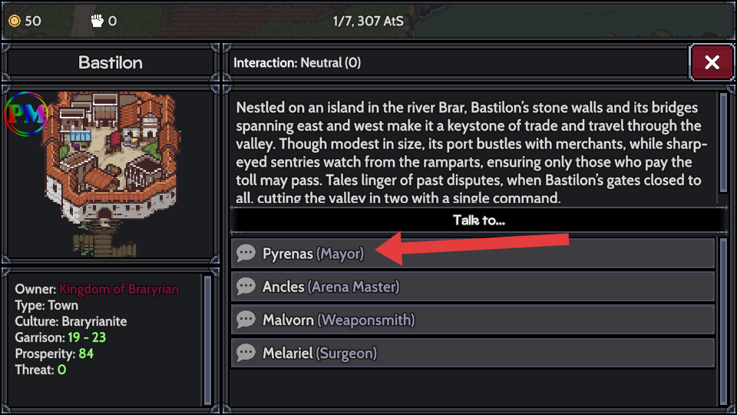The image size is (737, 415).
Task: Click the Interaction: Neutral (0) status
Action: [x=297, y=63]
